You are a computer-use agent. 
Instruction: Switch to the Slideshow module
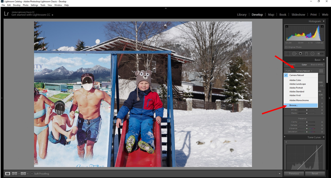[x=298, y=14]
